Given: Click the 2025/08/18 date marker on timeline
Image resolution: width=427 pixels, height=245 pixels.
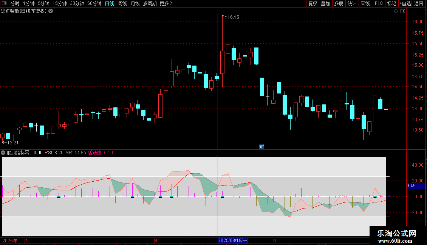Looking at the screenshot, I should (232, 240).
